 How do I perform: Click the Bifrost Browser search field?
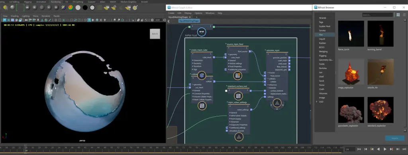(x=377, y=15)
